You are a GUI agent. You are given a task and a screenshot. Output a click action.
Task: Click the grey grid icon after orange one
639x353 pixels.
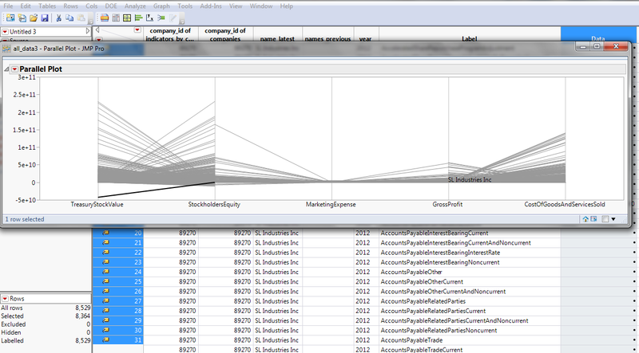pos(116,18)
